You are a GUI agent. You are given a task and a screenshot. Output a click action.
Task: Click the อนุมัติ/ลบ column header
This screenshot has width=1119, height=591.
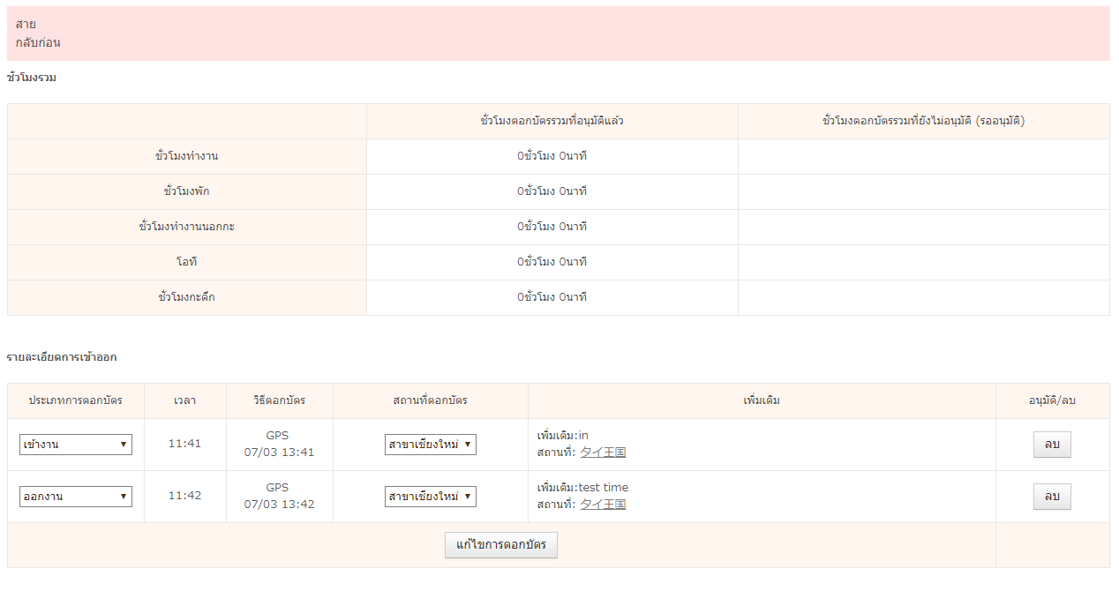coord(1052,400)
